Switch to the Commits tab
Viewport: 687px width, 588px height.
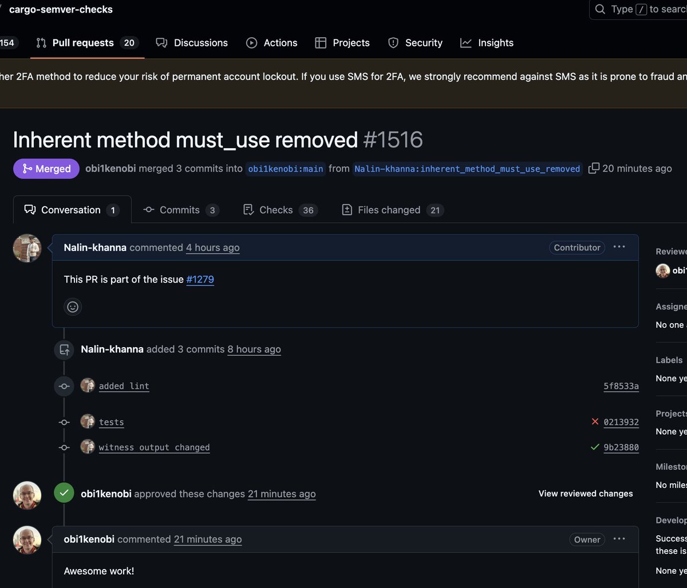pyautogui.click(x=181, y=210)
